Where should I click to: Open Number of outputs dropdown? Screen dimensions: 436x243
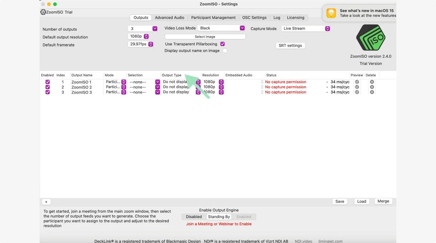pos(143,29)
